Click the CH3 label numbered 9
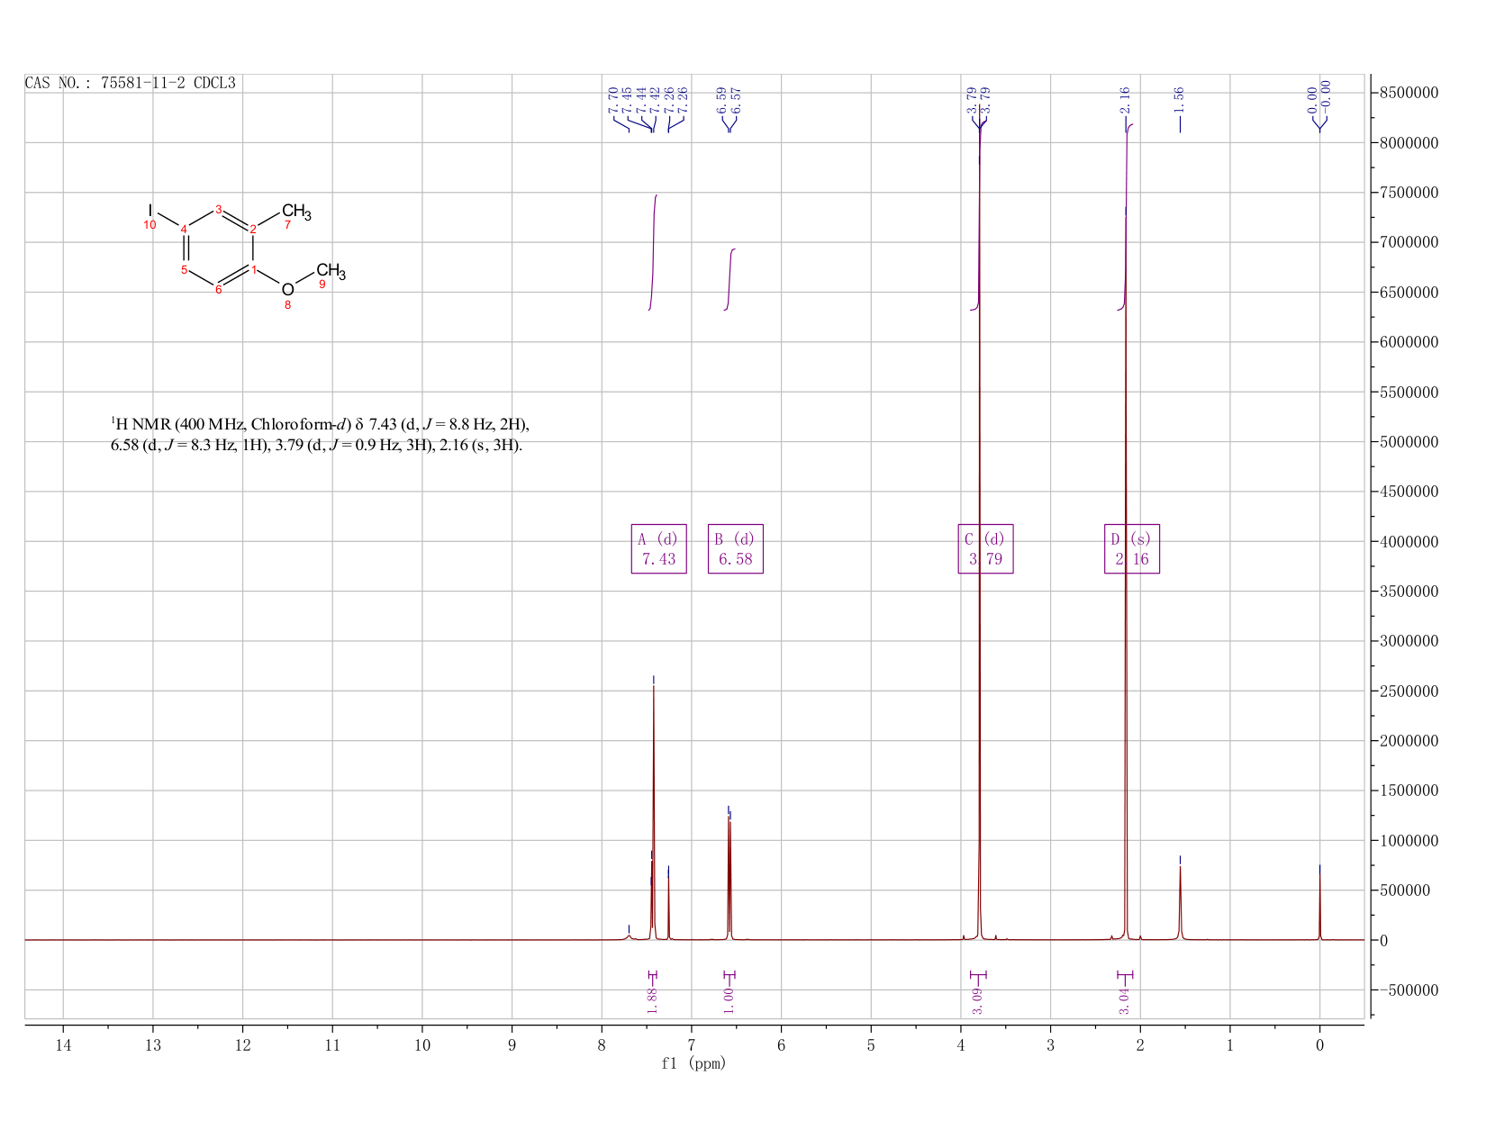 pyautogui.click(x=331, y=270)
